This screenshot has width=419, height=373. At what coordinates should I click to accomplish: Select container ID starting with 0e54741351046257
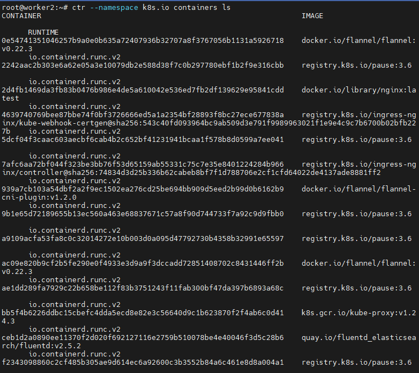[x=143, y=41]
